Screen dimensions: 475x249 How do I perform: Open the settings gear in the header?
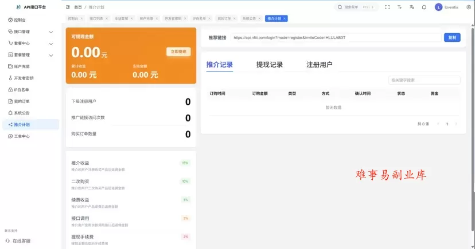click(468, 7)
